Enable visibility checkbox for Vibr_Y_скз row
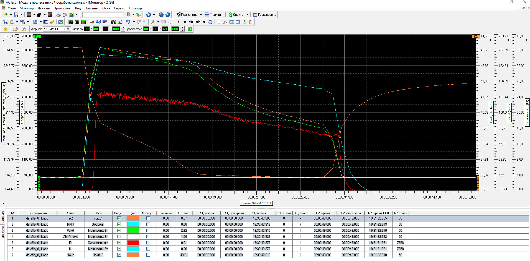Viewport: 530px width, 261px height. (x=119, y=236)
